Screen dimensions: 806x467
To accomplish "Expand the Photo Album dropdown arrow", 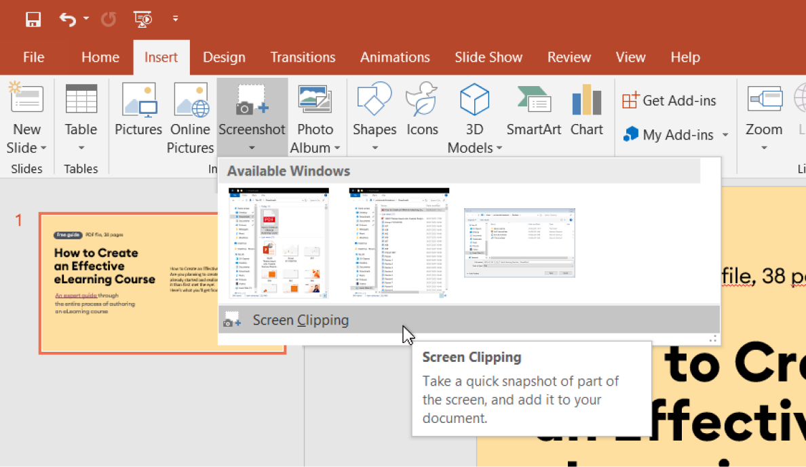I will point(337,148).
